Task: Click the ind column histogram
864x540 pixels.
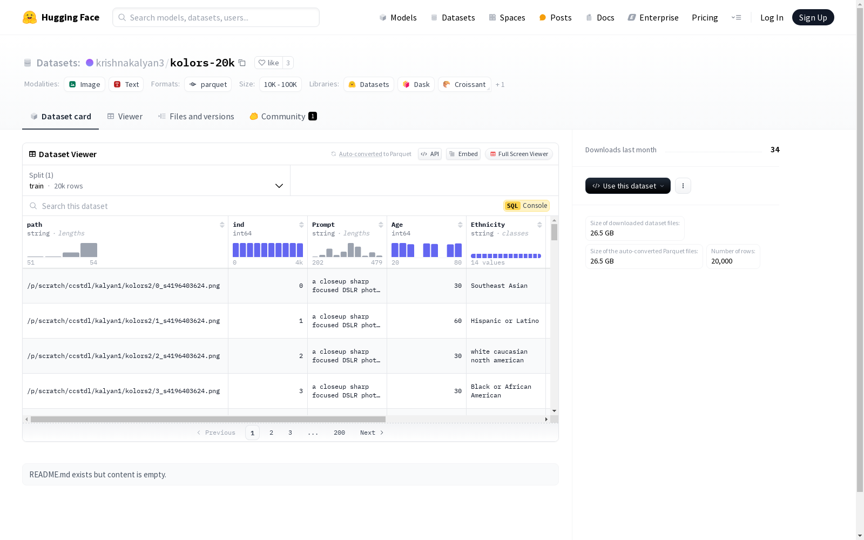Action: click(x=268, y=250)
